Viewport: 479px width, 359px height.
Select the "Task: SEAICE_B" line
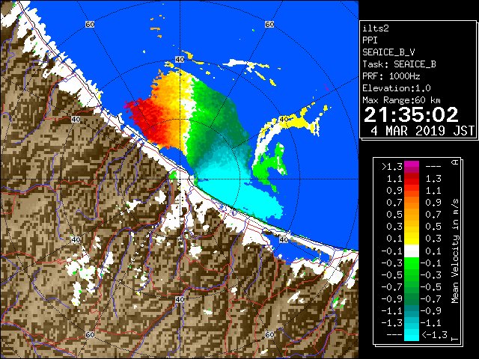[x=399, y=64]
